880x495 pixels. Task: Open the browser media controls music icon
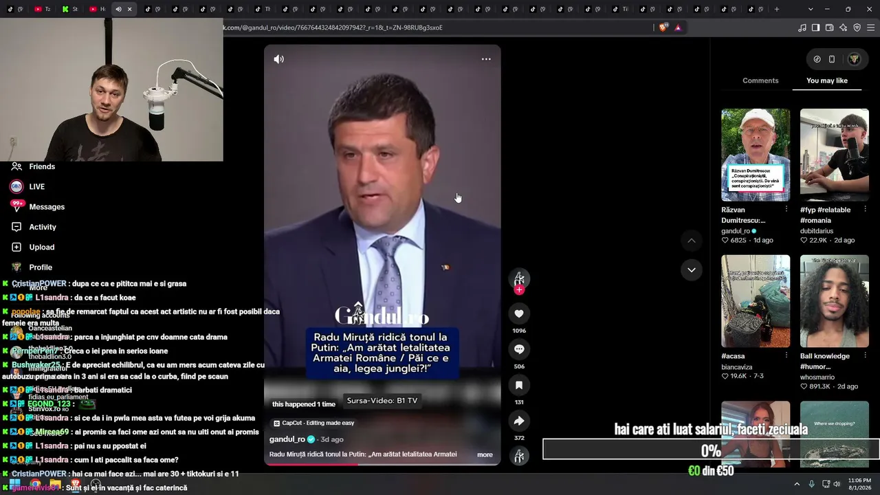click(802, 27)
